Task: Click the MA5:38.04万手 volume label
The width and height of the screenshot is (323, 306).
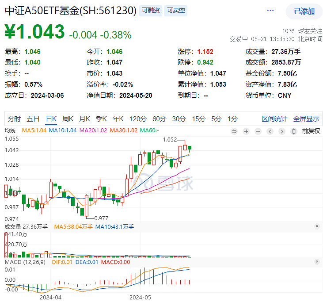Action: click(x=73, y=227)
